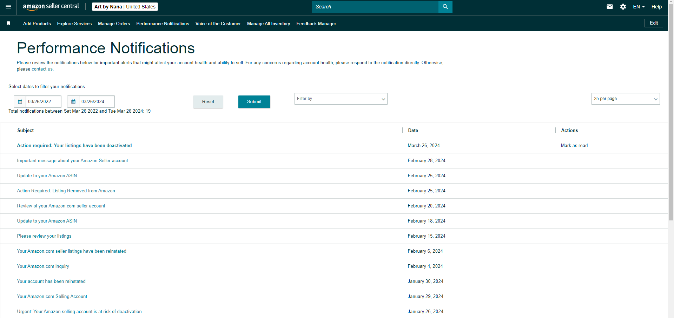The width and height of the screenshot is (674, 318).
Task: Open the hamburger navigation menu
Action: pyautogui.click(x=8, y=7)
